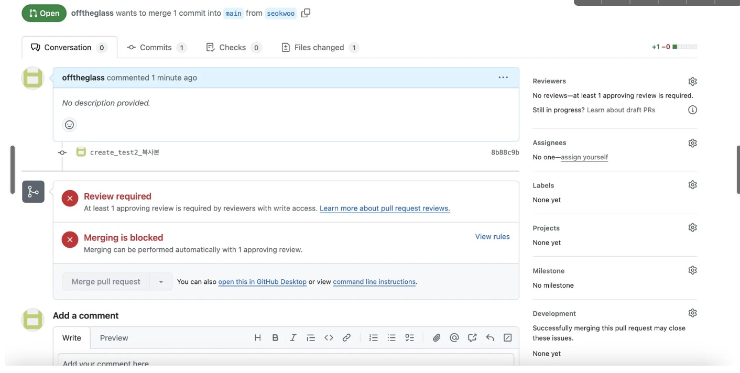Open the Checks tab

point(234,47)
